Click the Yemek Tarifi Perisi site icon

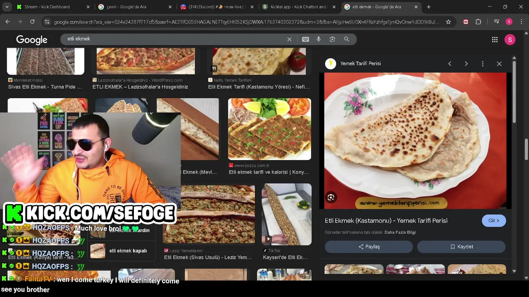(x=331, y=64)
